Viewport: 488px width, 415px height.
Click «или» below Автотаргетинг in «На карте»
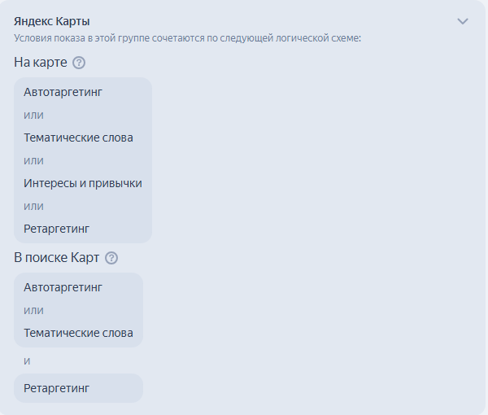(x=33, y=115)
